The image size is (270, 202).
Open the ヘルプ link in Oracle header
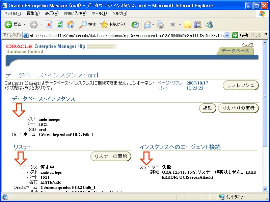[x=247, y=44]
